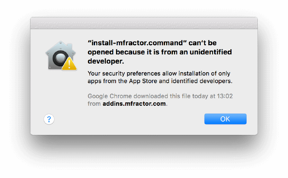Click the exclamation mark on the warning badge
Screen dimensions: 288x178
[69, 64]
